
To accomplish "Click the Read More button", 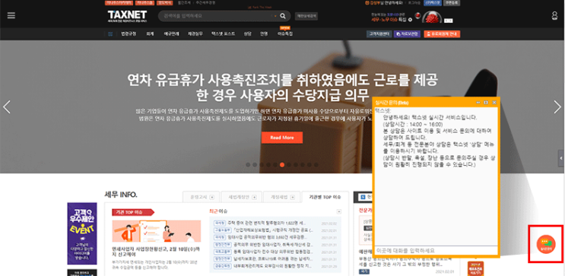I will [x=282, y=138].
